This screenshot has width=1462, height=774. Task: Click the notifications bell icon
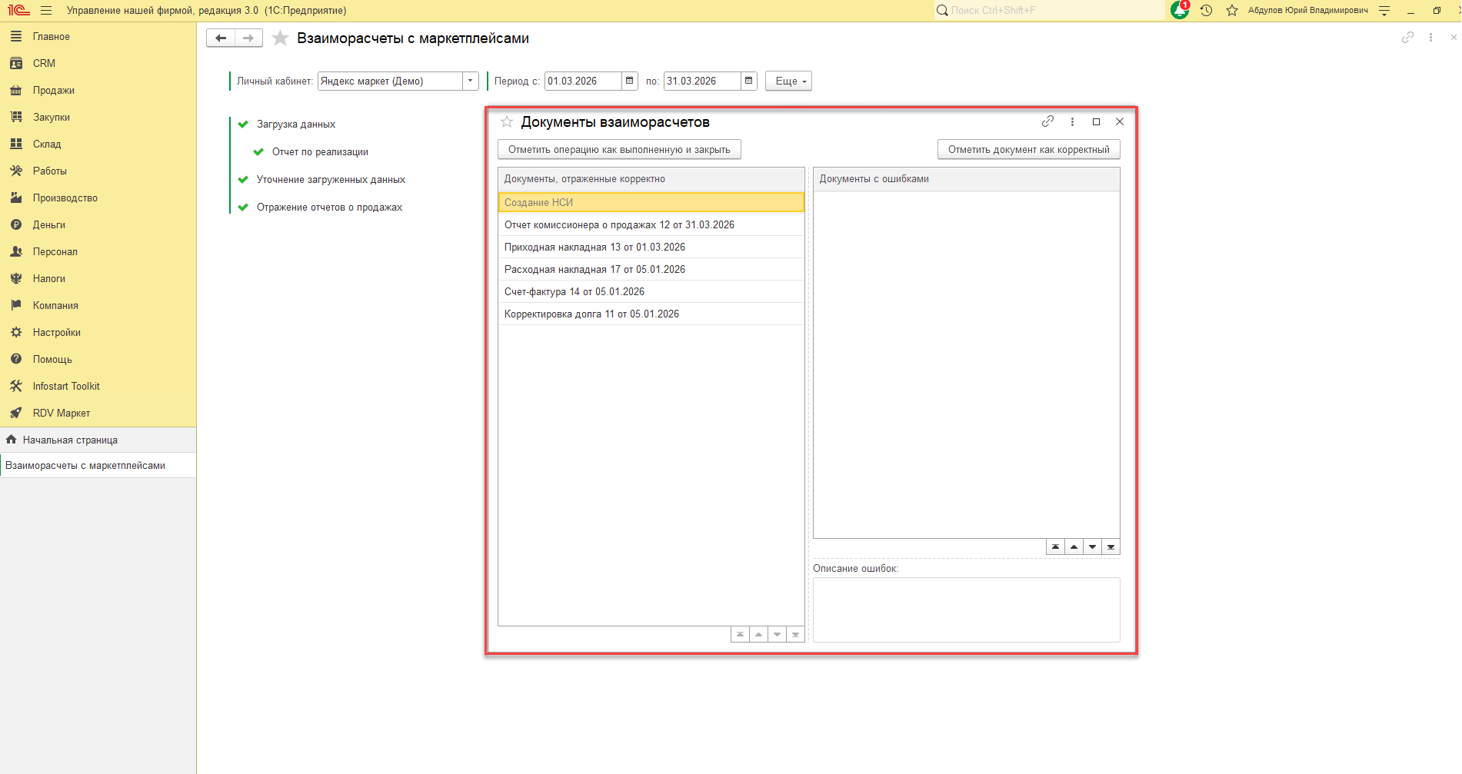[x=1179, y=11]
